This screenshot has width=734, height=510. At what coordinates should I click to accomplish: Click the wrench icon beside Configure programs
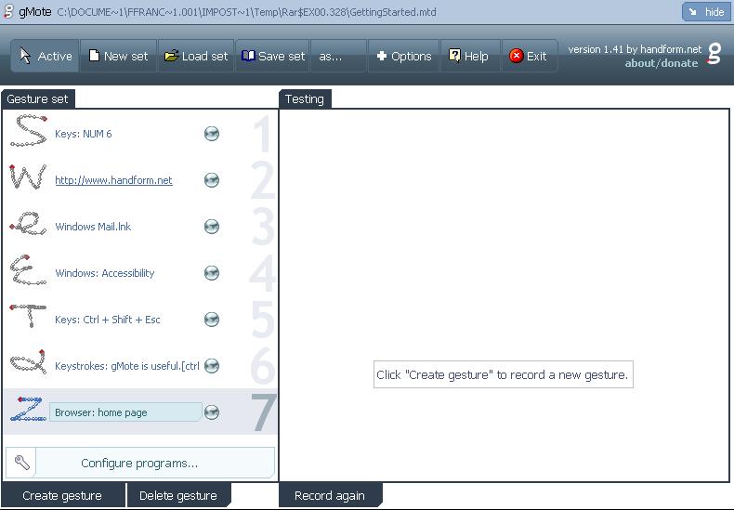23,463
